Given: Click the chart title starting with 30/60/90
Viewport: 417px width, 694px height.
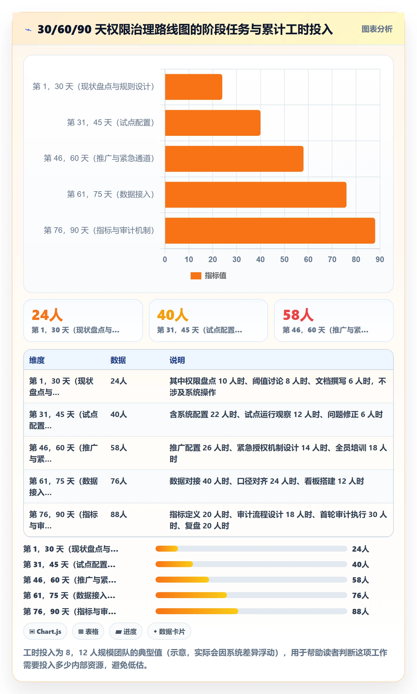Looking at the screenshot, I should point(185,29).
